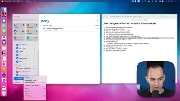Click the headphones icon in menu bar

[145, 1]
